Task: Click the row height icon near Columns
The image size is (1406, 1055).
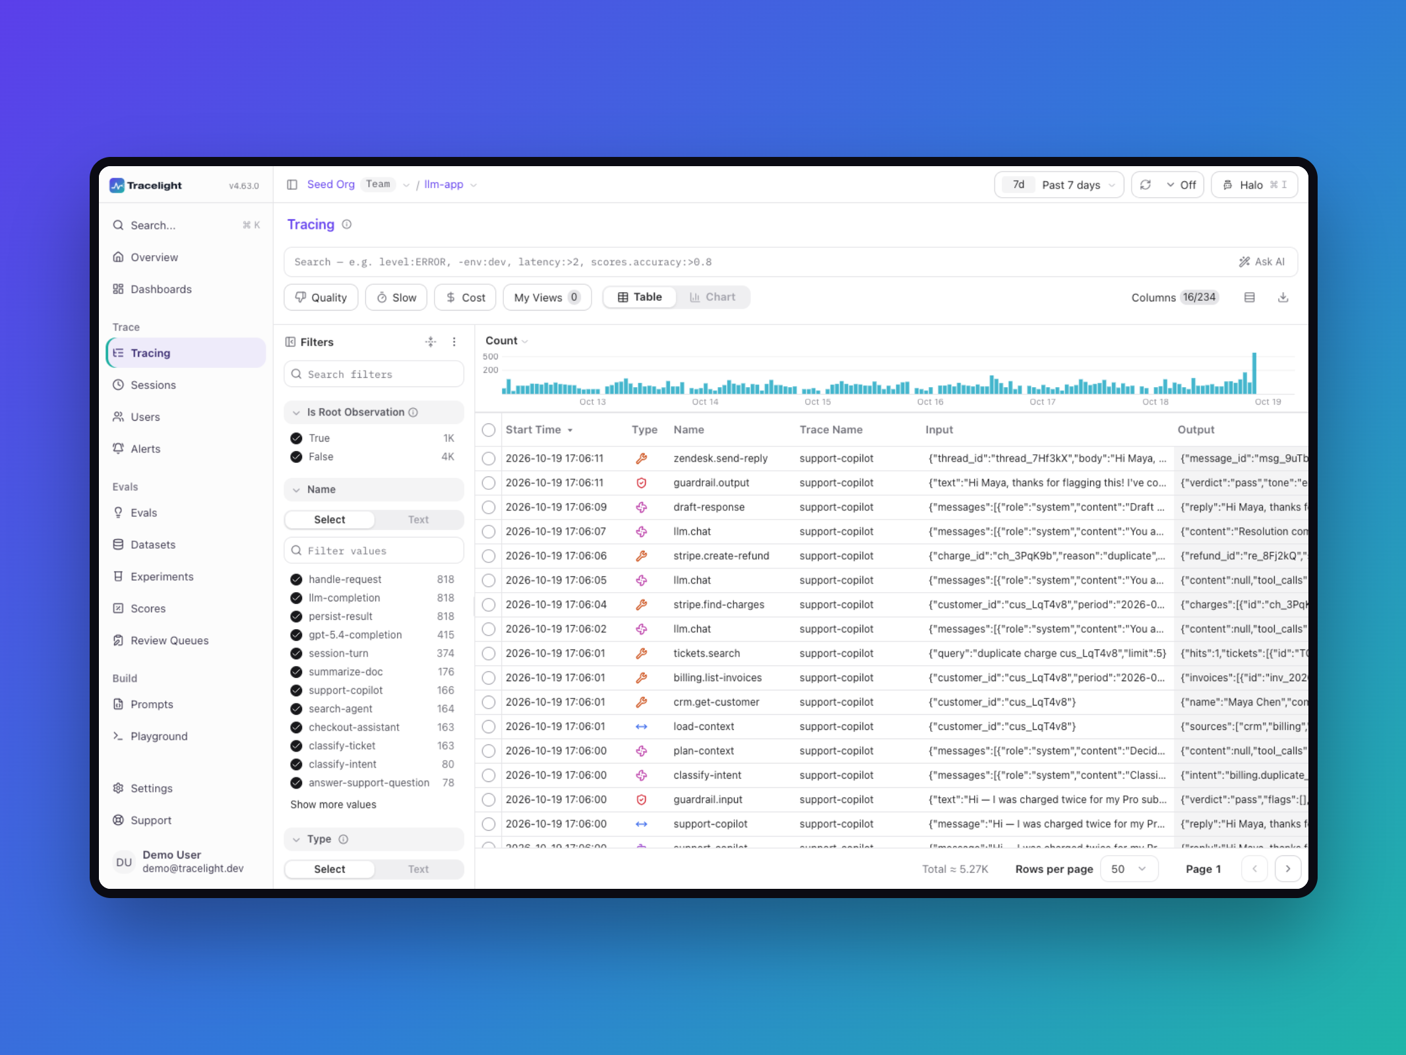Action: [1249, 297]
